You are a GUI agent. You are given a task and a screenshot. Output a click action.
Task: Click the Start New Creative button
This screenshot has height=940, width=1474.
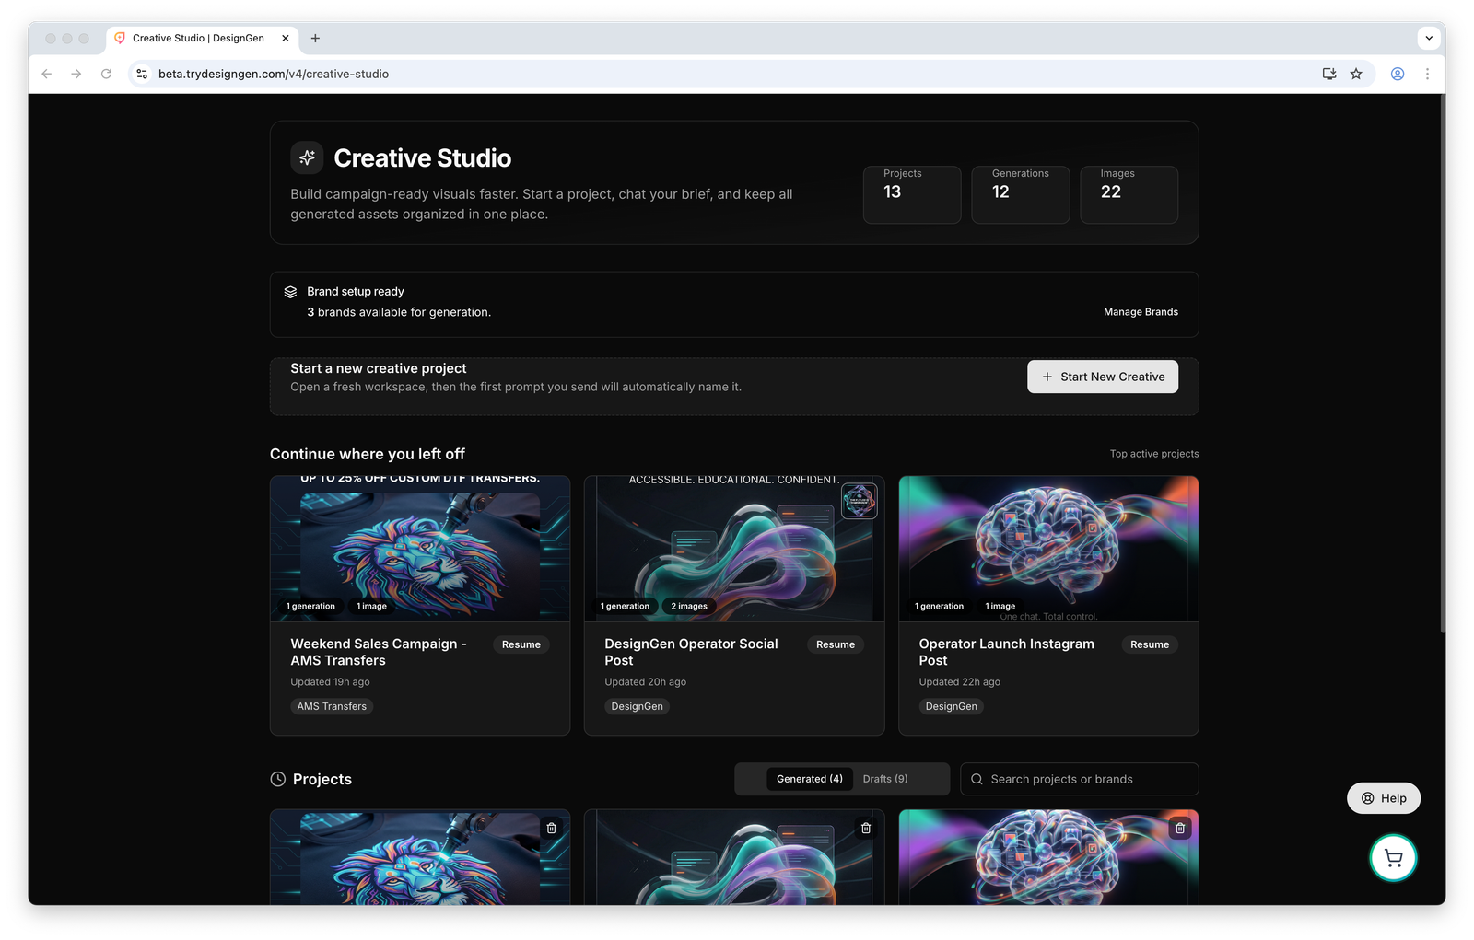1102,377
